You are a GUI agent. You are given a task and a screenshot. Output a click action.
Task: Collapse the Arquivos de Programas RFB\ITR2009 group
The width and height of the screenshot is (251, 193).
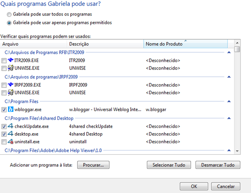pos(229,52)
